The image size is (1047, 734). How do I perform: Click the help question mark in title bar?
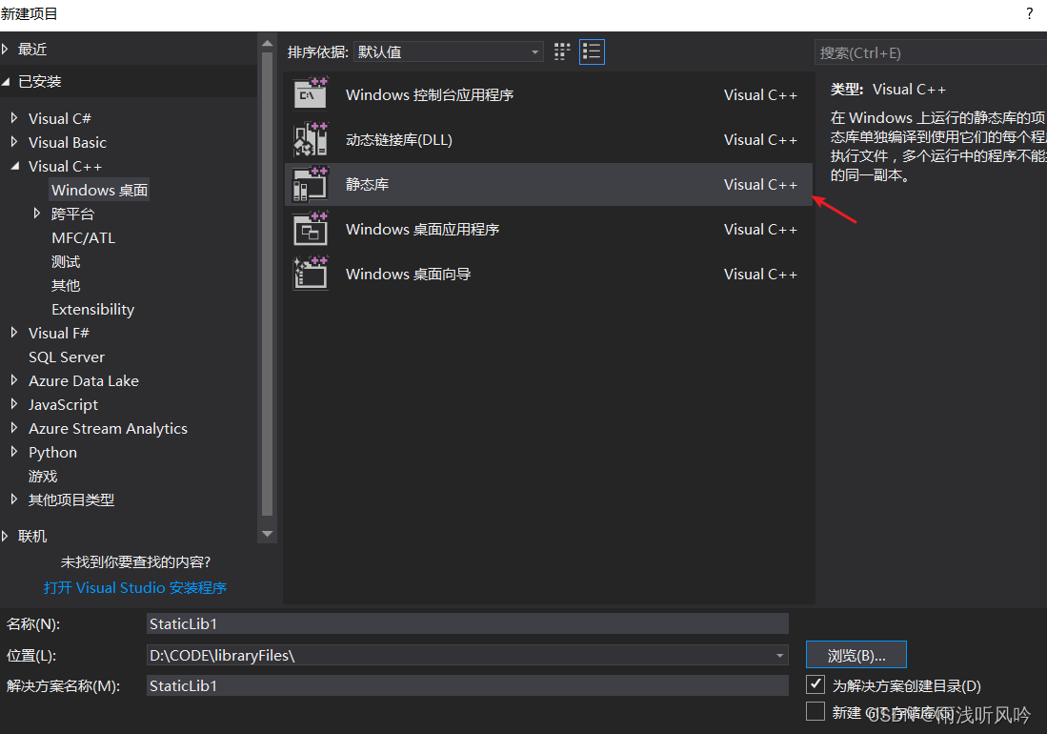pos(1029,13)
